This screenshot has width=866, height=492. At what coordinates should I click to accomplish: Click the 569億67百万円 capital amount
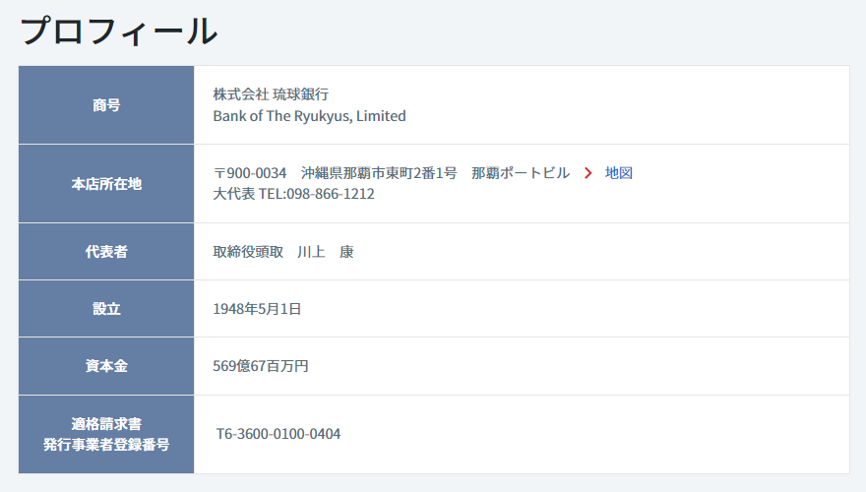(x=261, y=366)
